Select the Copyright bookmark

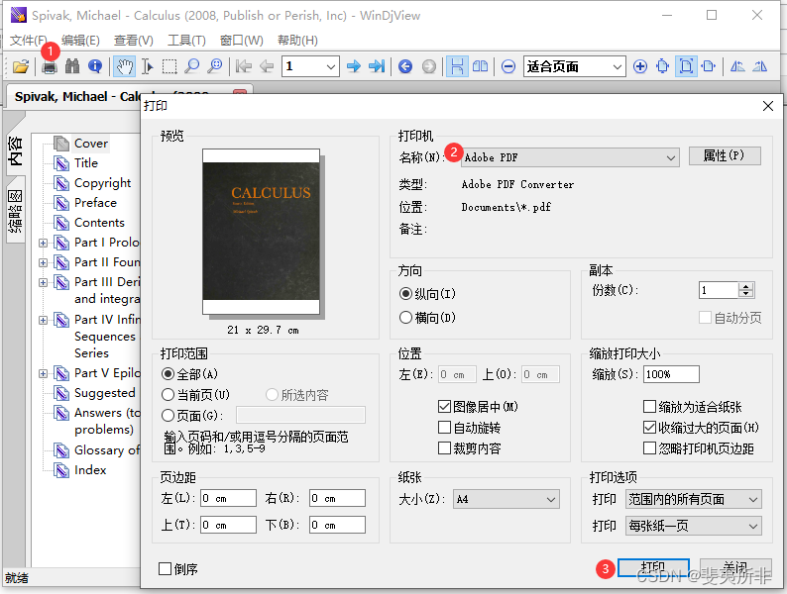pyautogui.click(x=102, y=183)
